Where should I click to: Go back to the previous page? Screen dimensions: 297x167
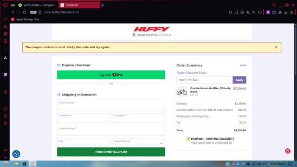click(13, 12)
